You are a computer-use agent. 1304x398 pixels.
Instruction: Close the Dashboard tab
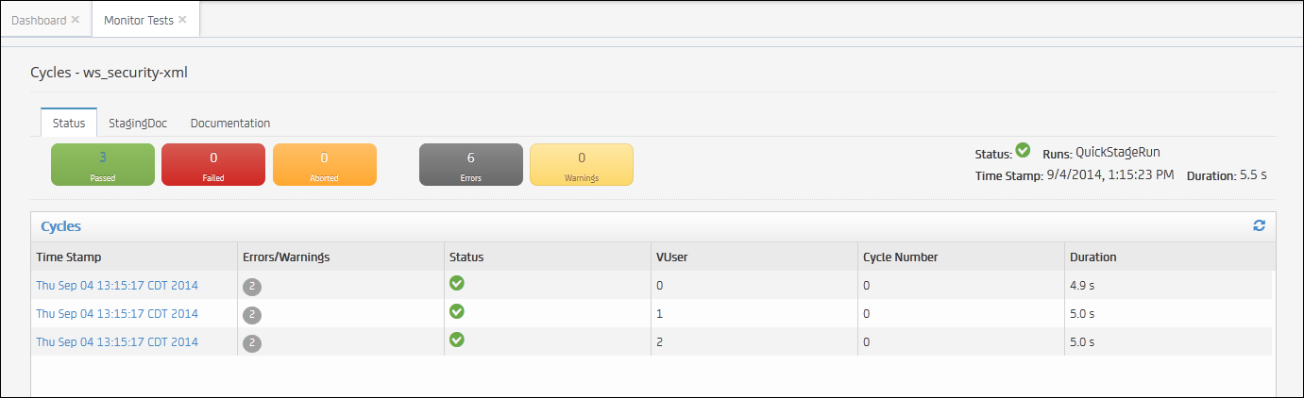coord(76,19)
